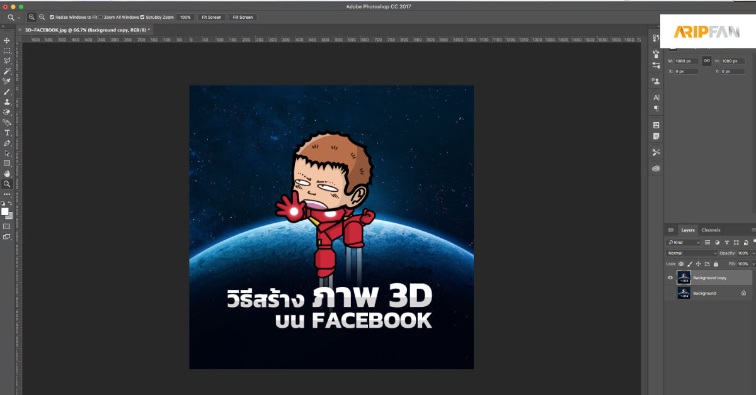Switch to the 3D panel tab
This screenshot has width=756, height=395.
tap(671, 230)
